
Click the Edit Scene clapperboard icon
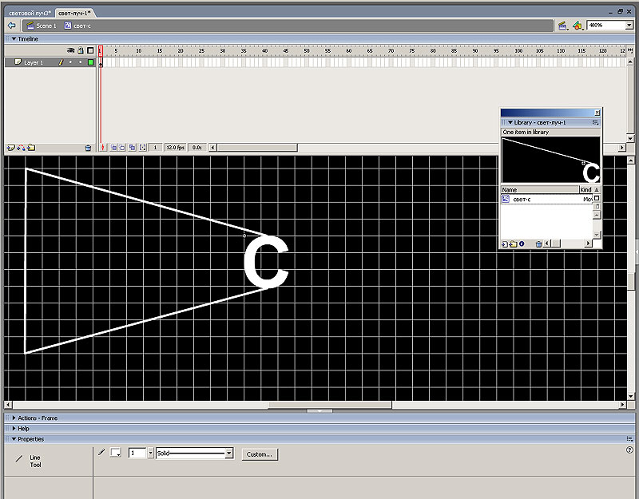(x=562, y=26)
